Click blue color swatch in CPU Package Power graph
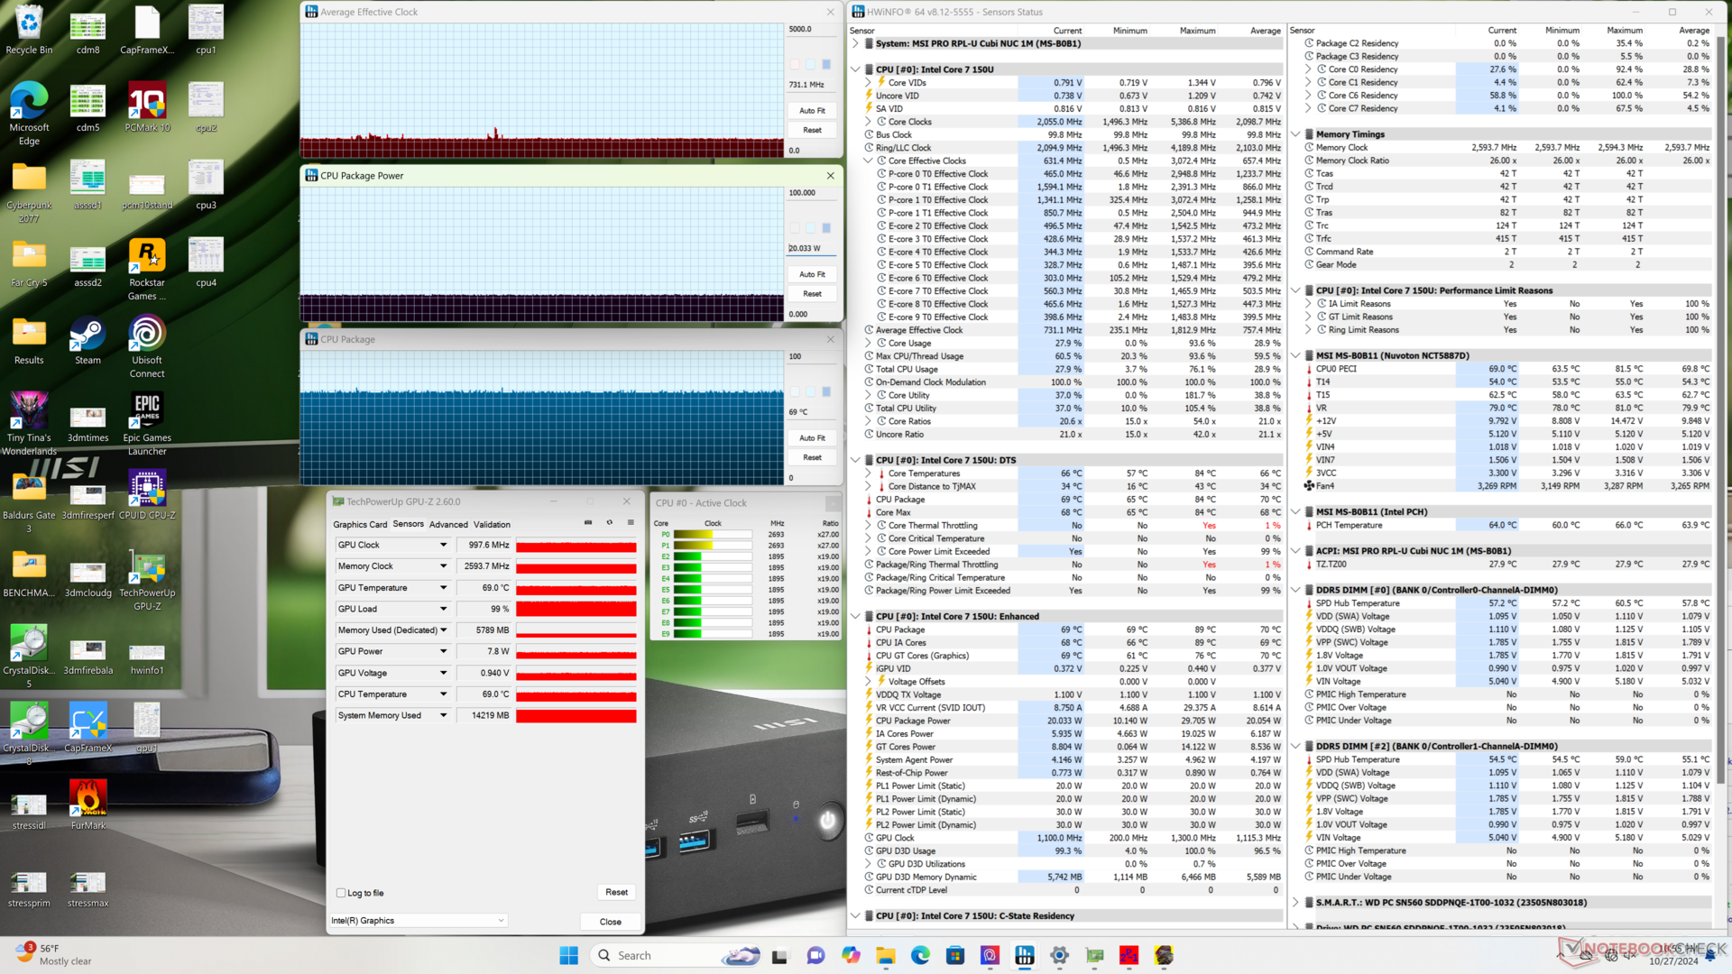 tap(826, 228)
